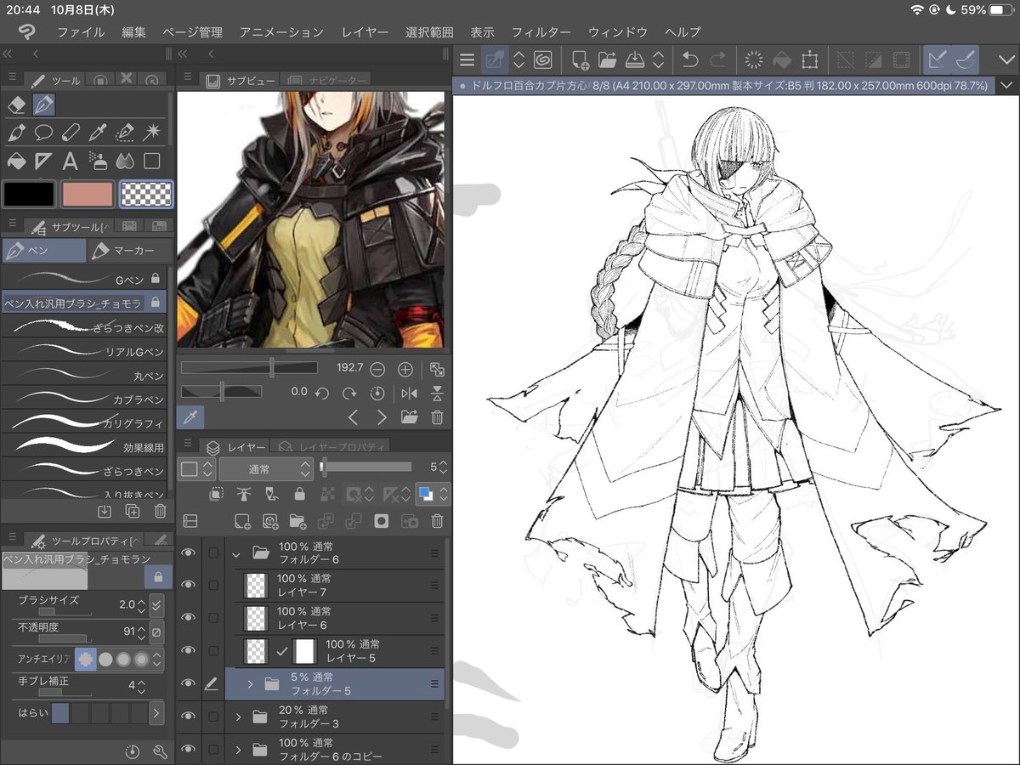The height and width of the screenshot is (765, 1020).
Task: Hide the フォルダー3 folder
Action: (189, 717)
